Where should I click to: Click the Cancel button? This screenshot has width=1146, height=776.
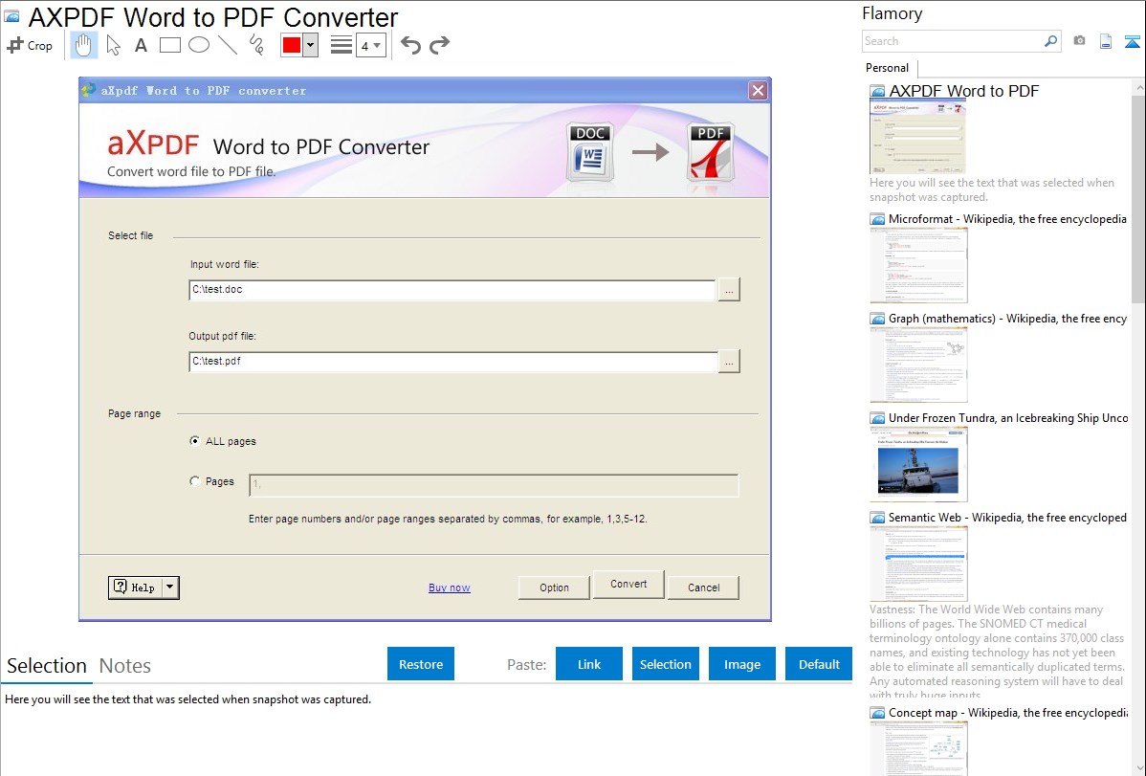[704, 588]
